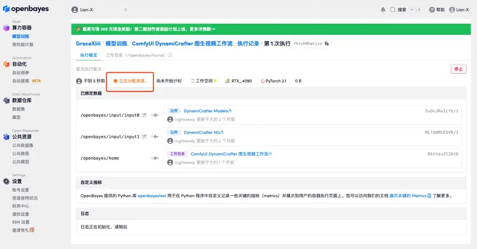Switch to 工作目录 tab

pyautogui.click(x=136, y=55)
